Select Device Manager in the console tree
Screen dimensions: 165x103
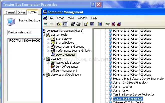tap(65, 55)
